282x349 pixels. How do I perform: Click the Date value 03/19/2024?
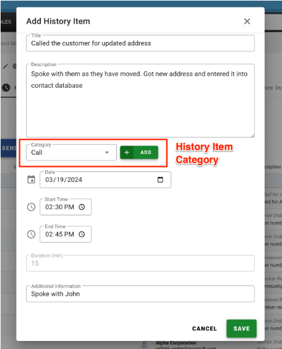pos(64,179)
